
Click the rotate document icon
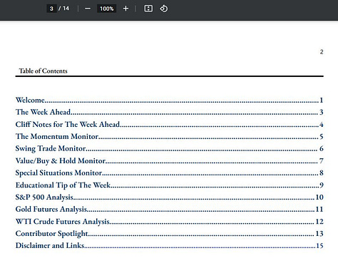click(x=164, y=9)
